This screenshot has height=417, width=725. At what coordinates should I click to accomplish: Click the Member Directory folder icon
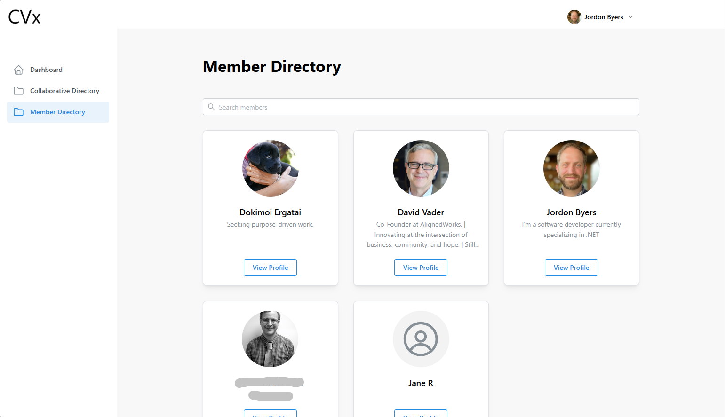18,112
